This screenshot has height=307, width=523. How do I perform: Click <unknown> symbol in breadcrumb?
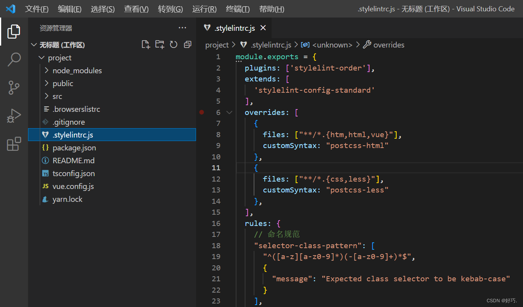pyautogui.click(x=332, y=45)
